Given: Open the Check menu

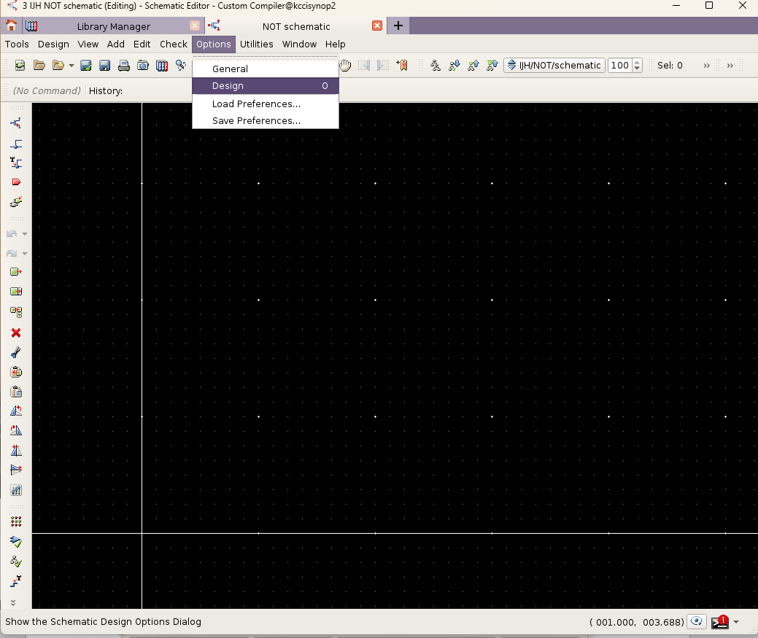Looking at the screenshot, I should [174, 44].
